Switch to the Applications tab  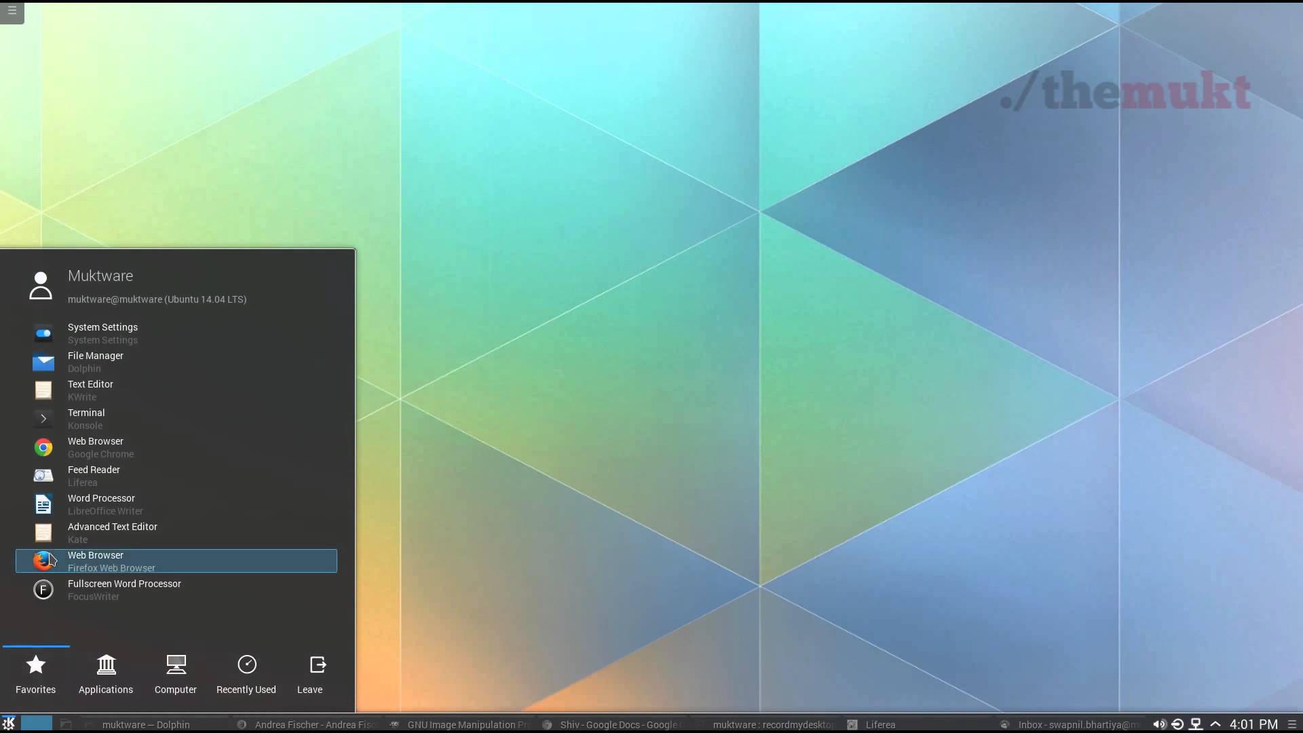click(x=106, y=674)
